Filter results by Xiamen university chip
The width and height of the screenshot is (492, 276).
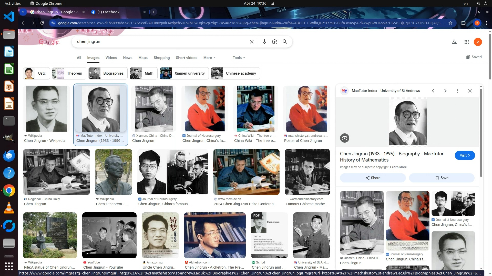[184, 73]
